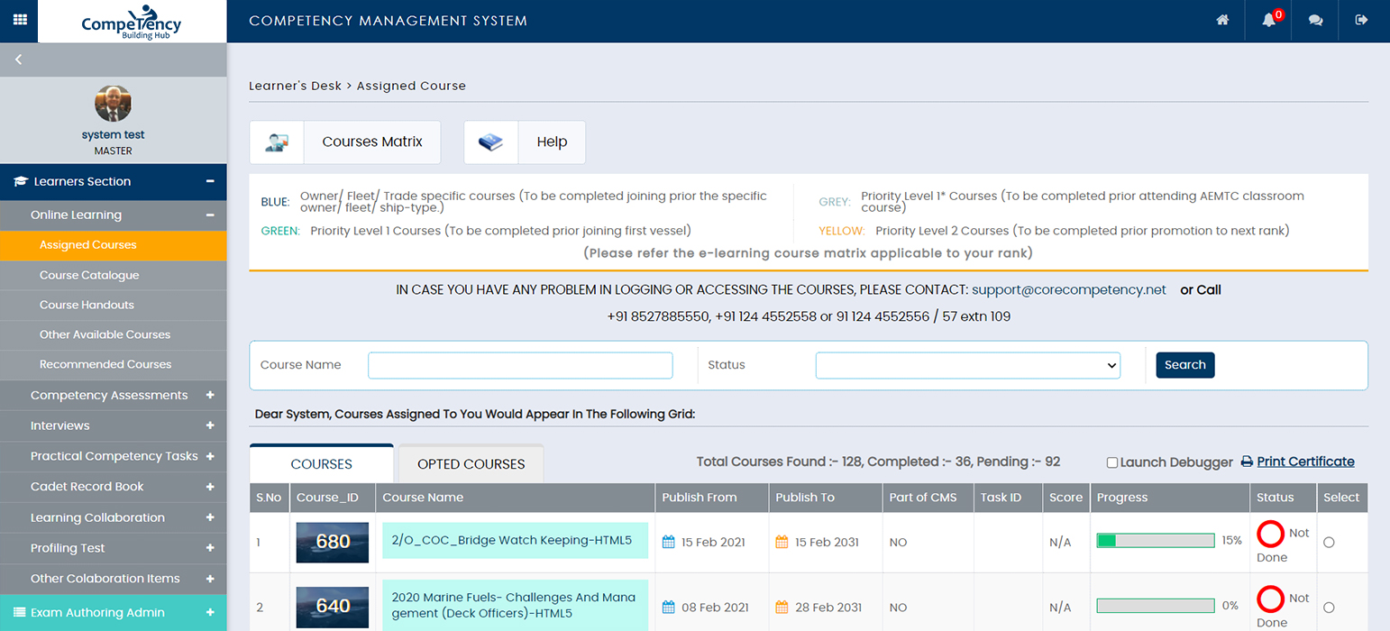Click the support@corecompetency.net email link
This screenshot has height=631, width=1390.
point(1069,289)
